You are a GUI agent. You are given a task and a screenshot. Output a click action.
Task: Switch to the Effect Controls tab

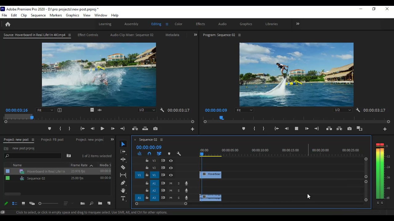88,35
